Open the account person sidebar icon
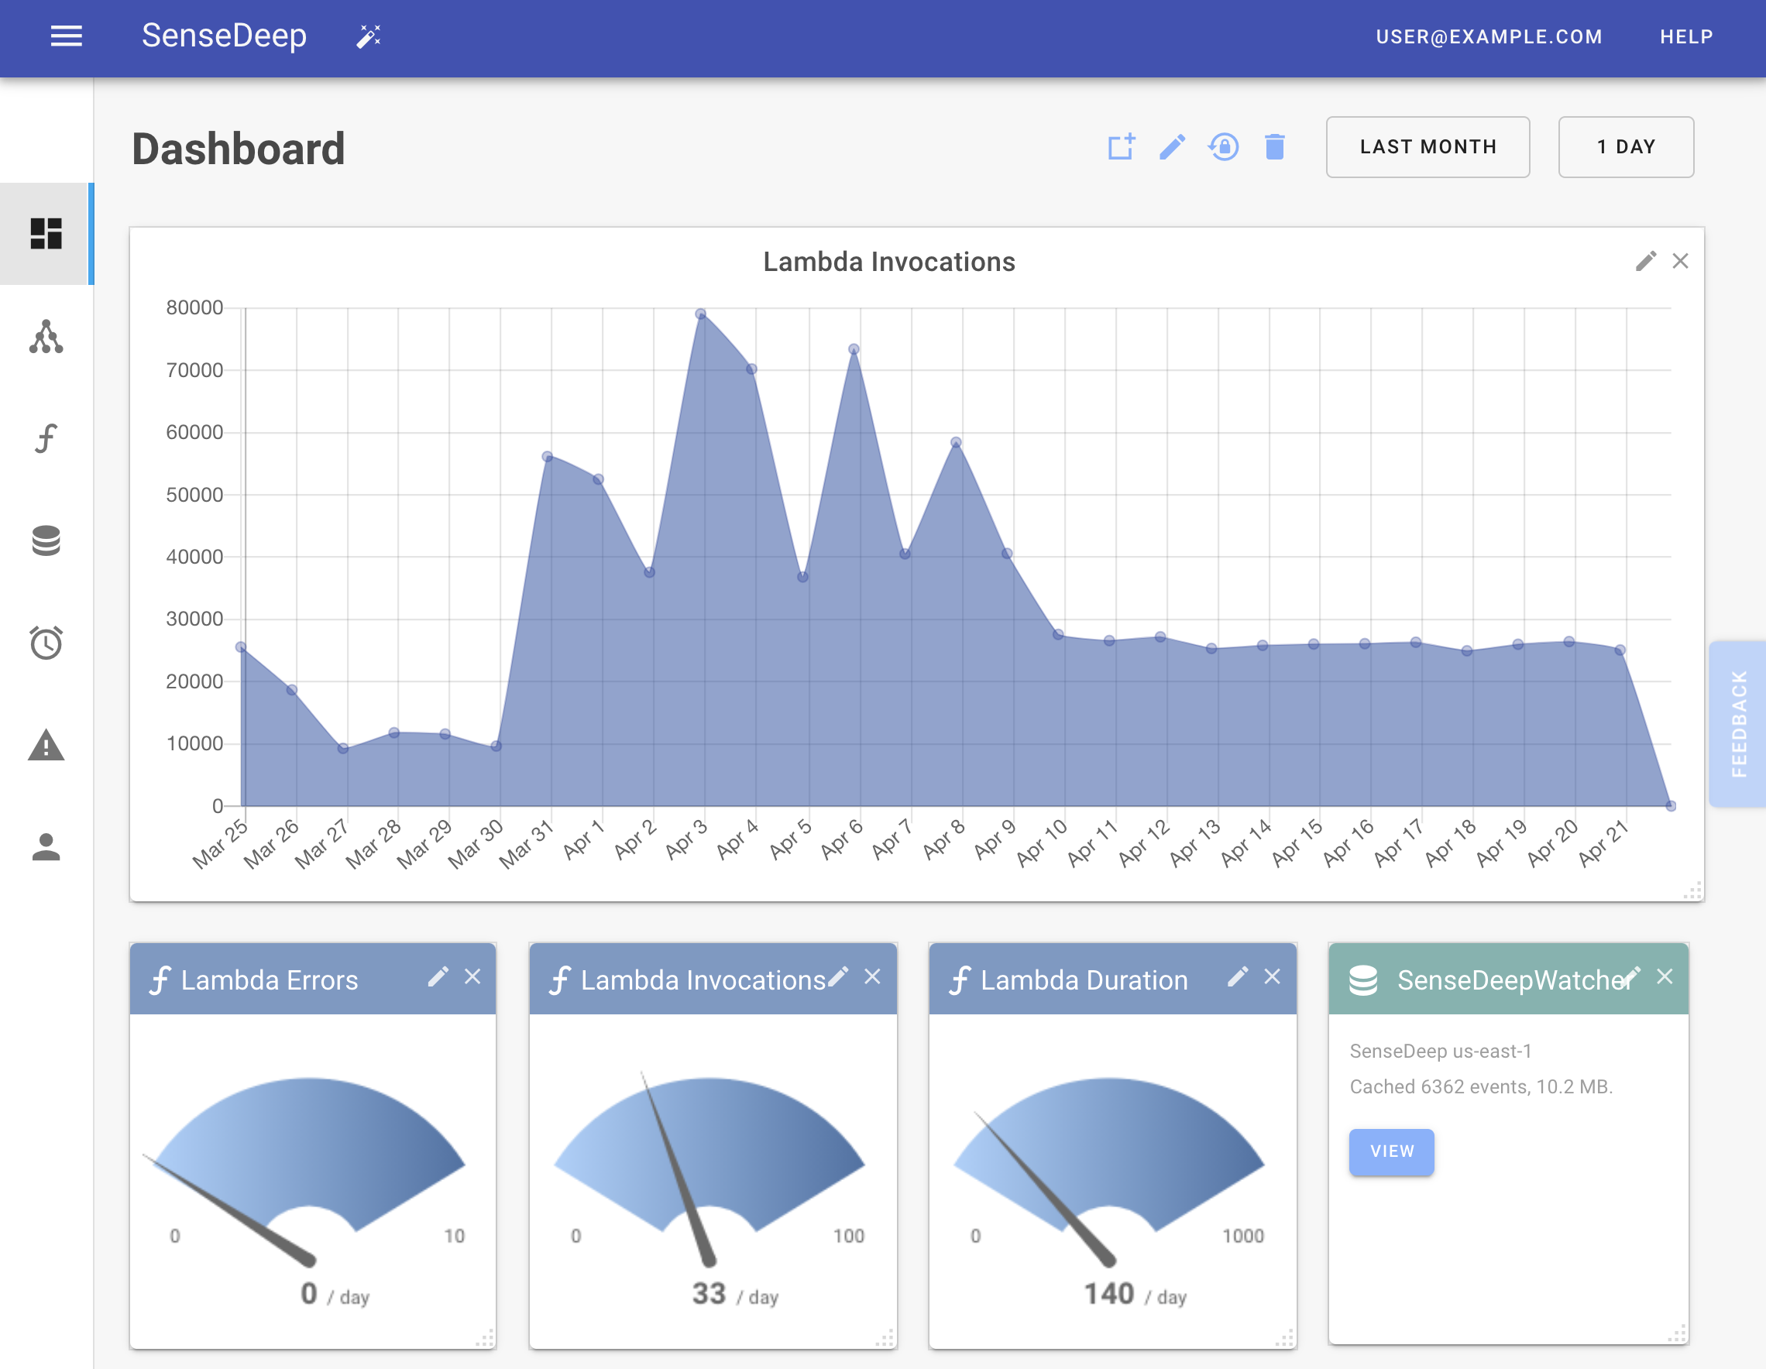 pos(46,847)
